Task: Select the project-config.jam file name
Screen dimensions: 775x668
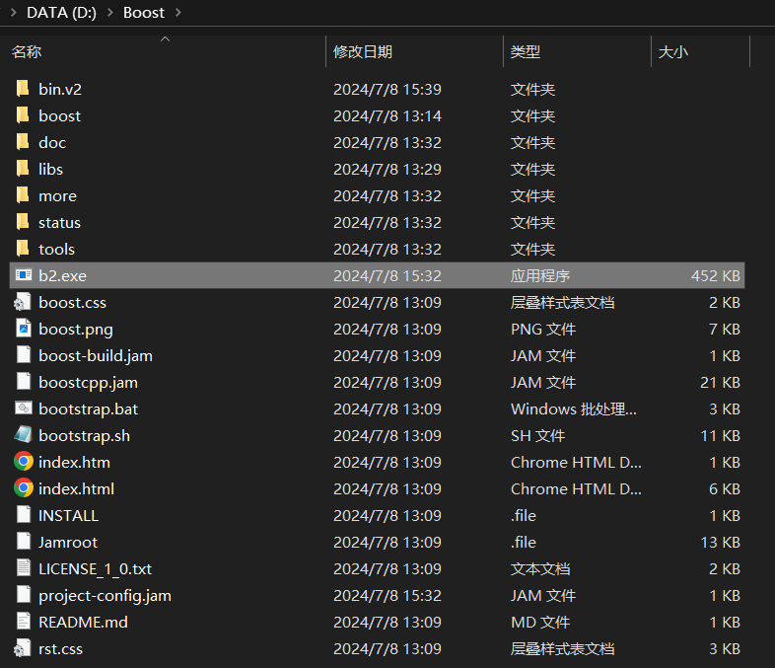Action: pos(105,596)
